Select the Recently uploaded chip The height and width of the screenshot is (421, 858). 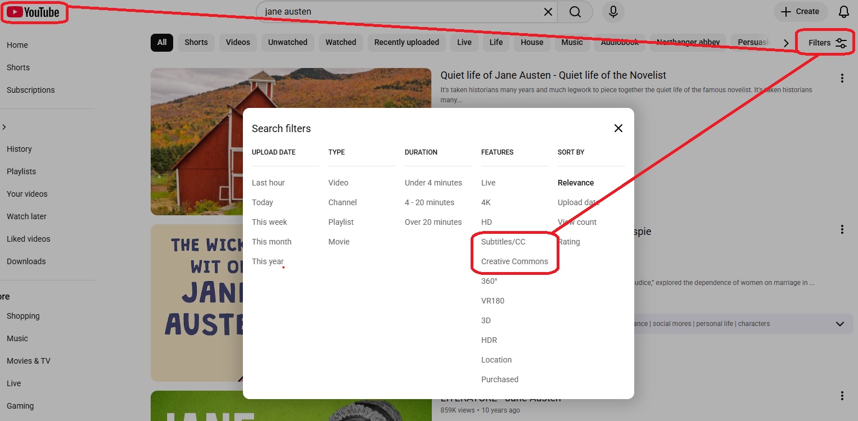click(x=407, y=42)
